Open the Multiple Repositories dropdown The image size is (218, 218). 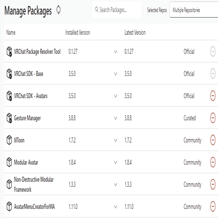click(194, 10)
